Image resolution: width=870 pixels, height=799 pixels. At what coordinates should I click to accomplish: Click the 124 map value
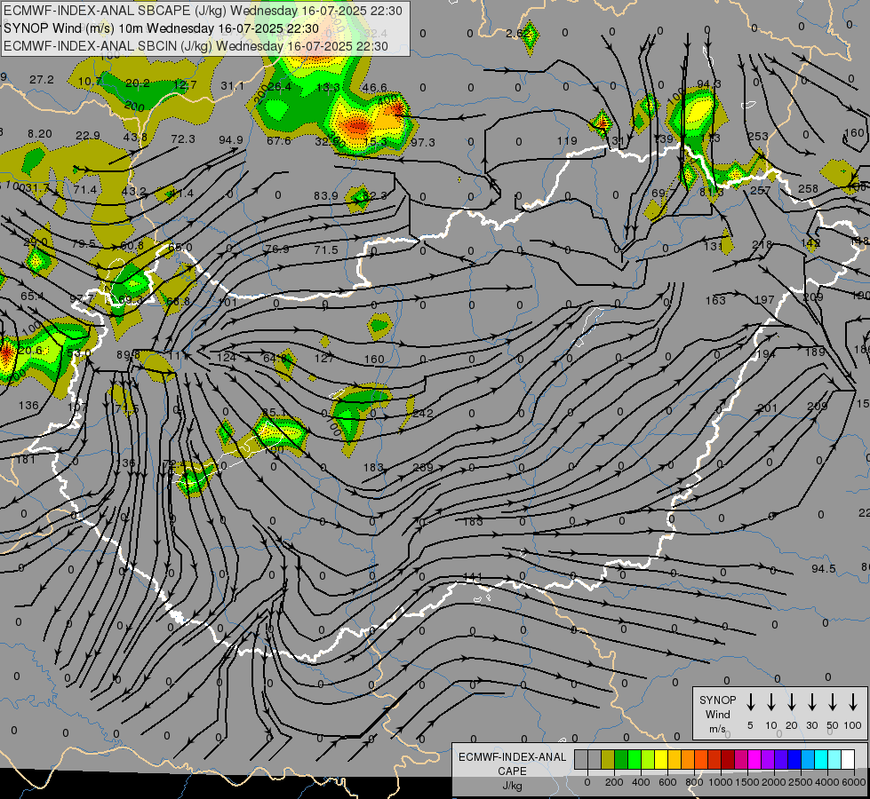(x=227, y=357)
